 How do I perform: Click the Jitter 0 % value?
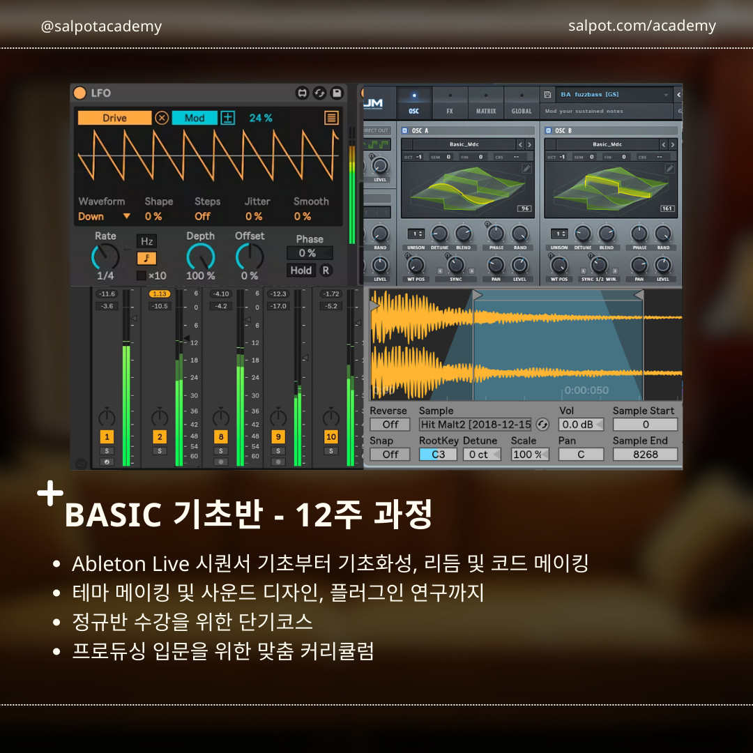(254, 216)
